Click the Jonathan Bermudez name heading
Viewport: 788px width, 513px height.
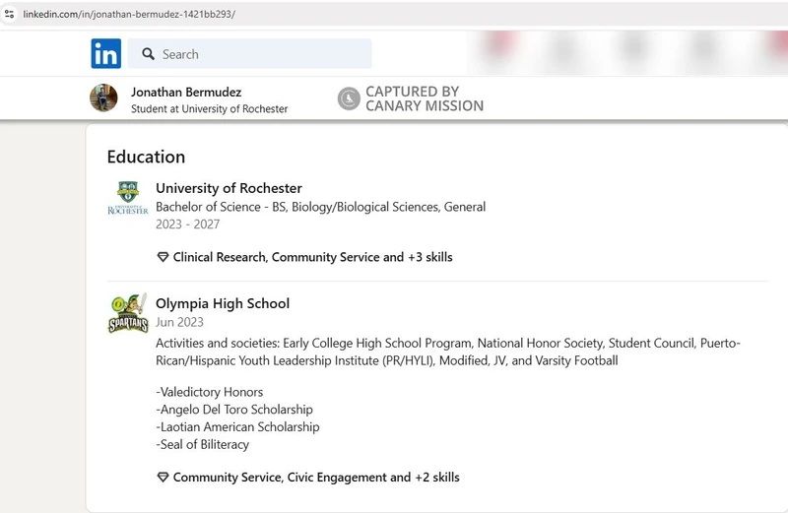[186, 92]
